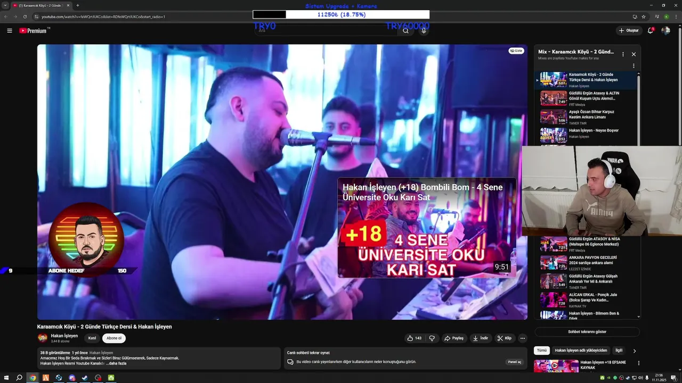Subscribe with Abone ol button

tap(114, 338)
